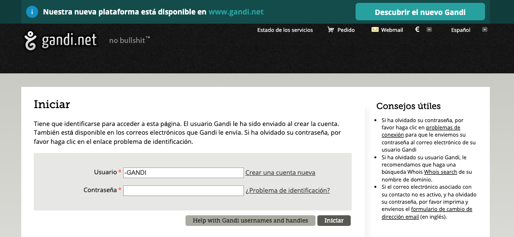Click the Usuario input field
This screenshot has width=514, height=237.
click(183, 172)
